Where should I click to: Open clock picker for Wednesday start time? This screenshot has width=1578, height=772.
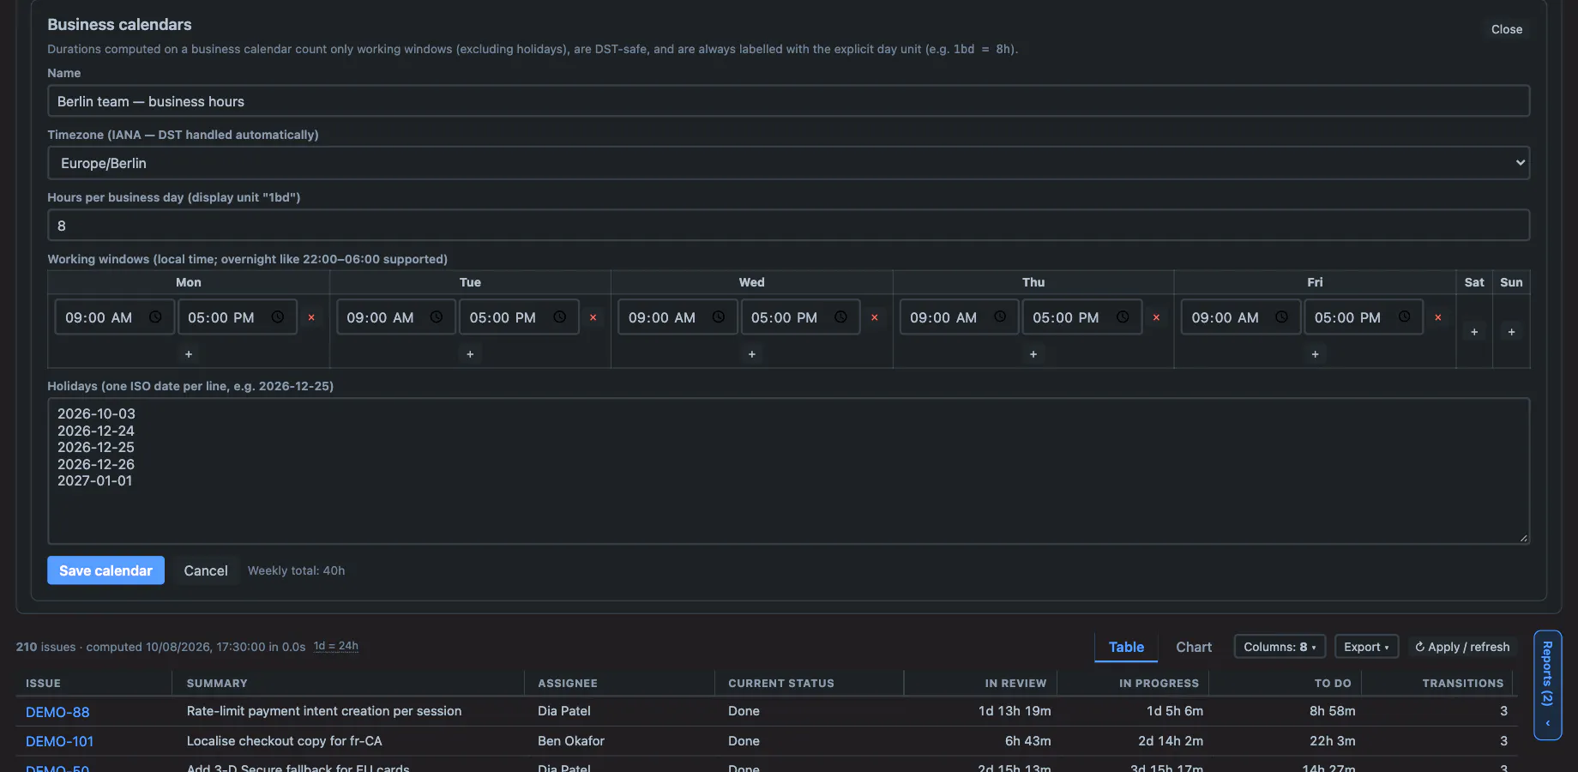[x=719, y=317]
